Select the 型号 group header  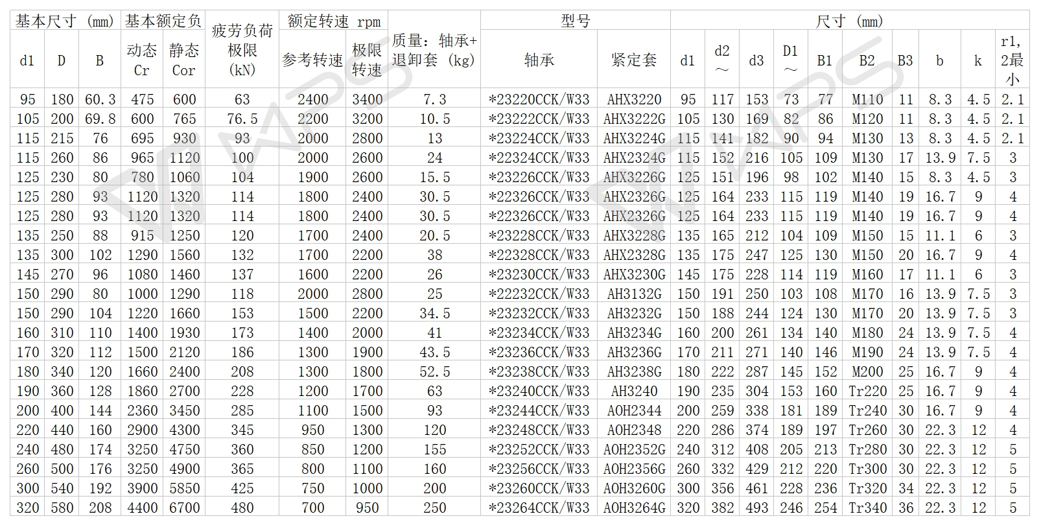pyautogui.click(x=575, y=21)
